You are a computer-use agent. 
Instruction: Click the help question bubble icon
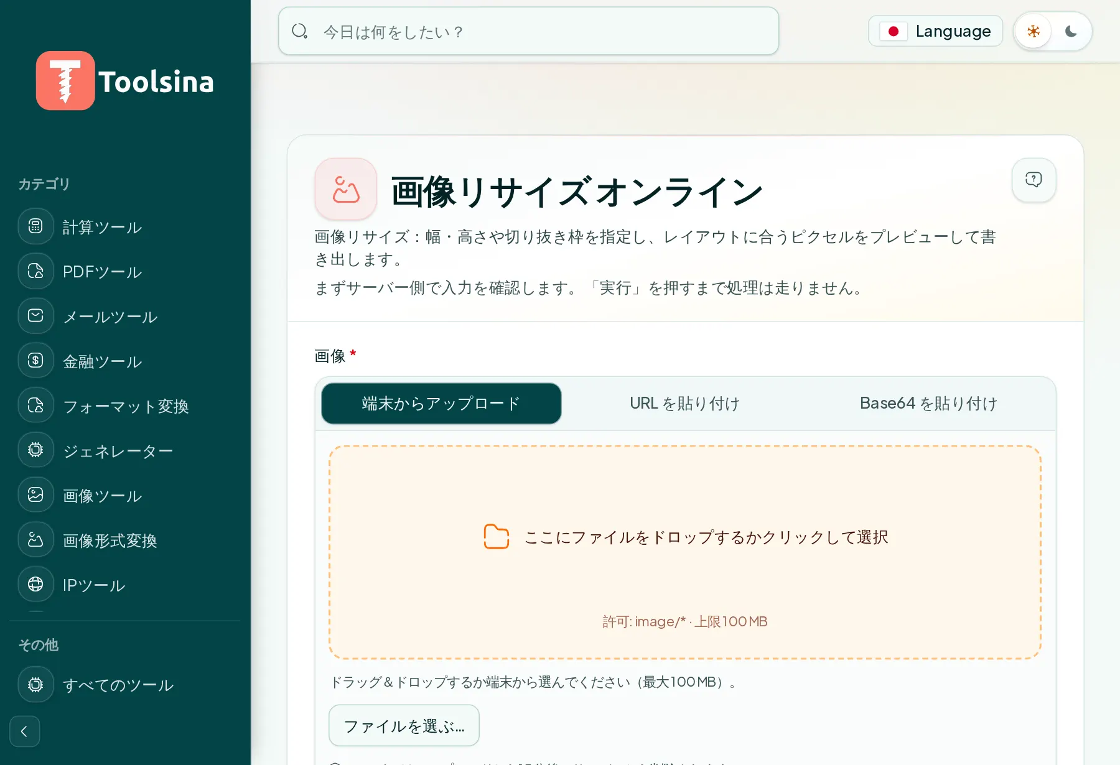pyautogui.click(x=1034, y=180)
